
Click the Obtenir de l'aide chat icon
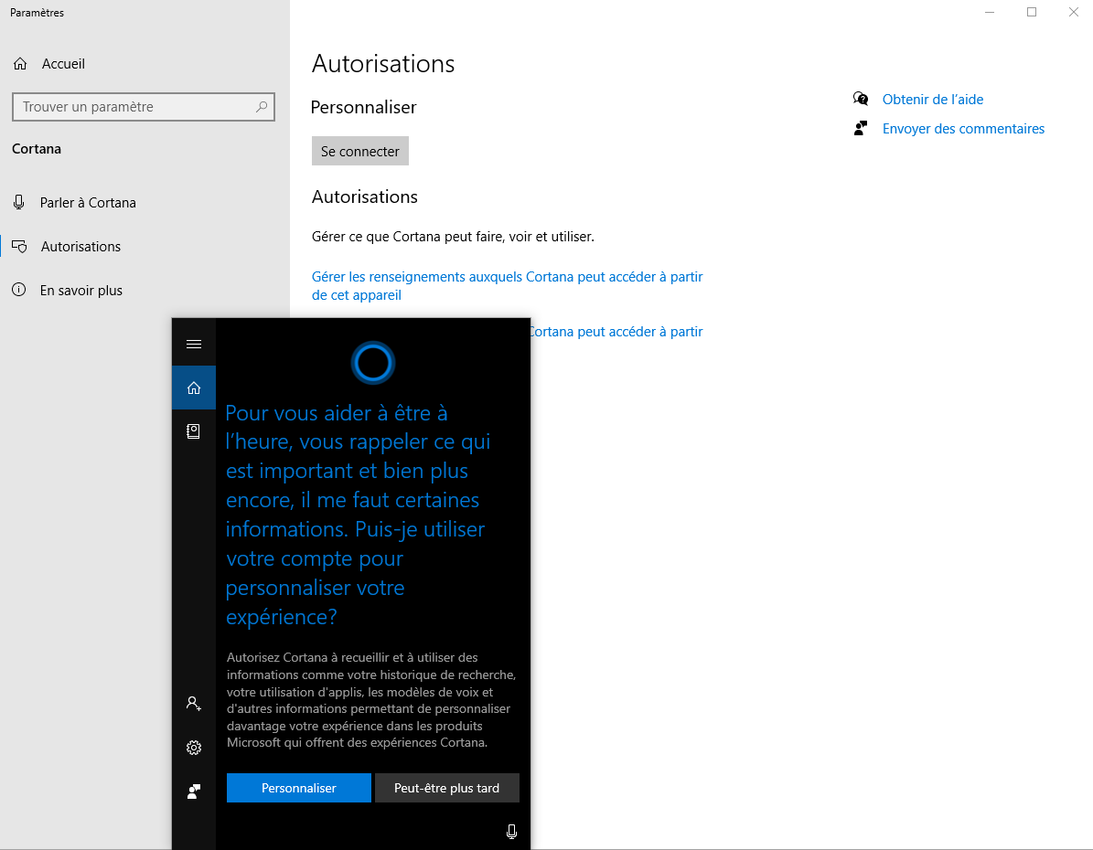click(861, 99)
